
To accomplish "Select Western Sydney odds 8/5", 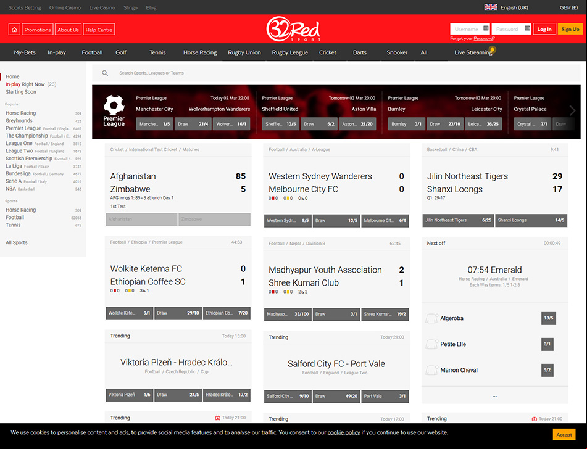I will tap(288, 221).
